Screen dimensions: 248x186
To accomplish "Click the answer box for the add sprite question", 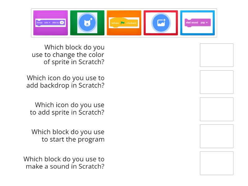I will 217,109.
